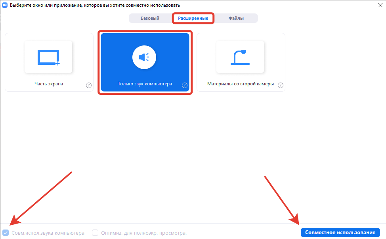The height and width of the screenshot is (239, 386).
Task: Switch to the Файлы tab
Action: click(x=236, y=18)
